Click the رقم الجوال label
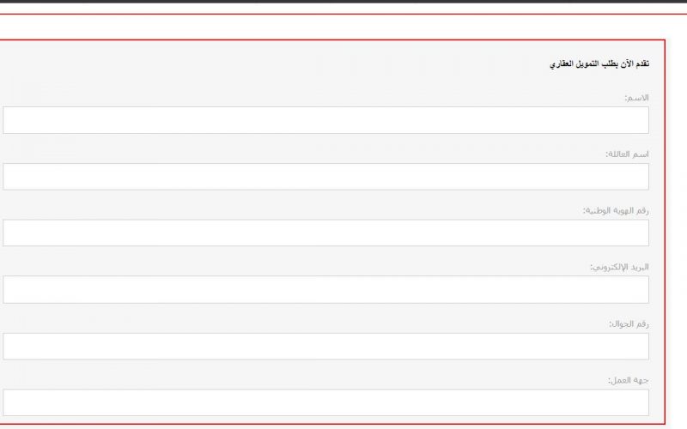The image size is (687, 429). pyautogui.click(x=629, y=324)
